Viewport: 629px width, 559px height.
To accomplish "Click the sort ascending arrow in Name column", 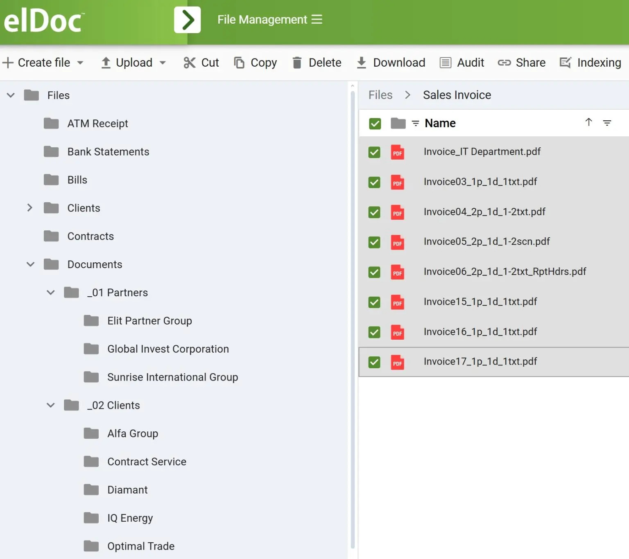I will pos(588,122).
